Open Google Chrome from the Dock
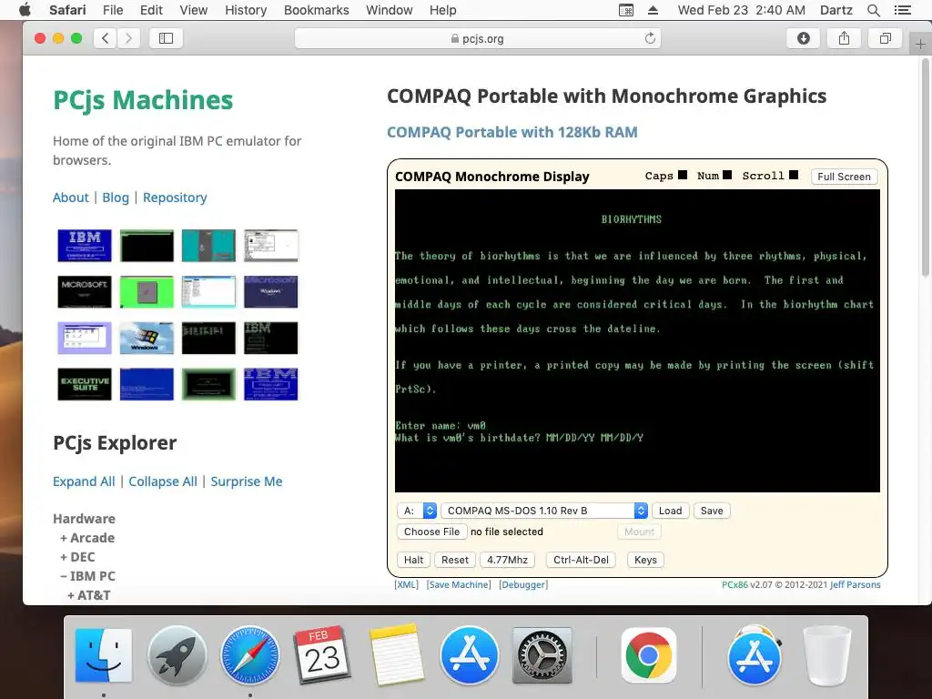The image size is (932, 699). (648, 655)
